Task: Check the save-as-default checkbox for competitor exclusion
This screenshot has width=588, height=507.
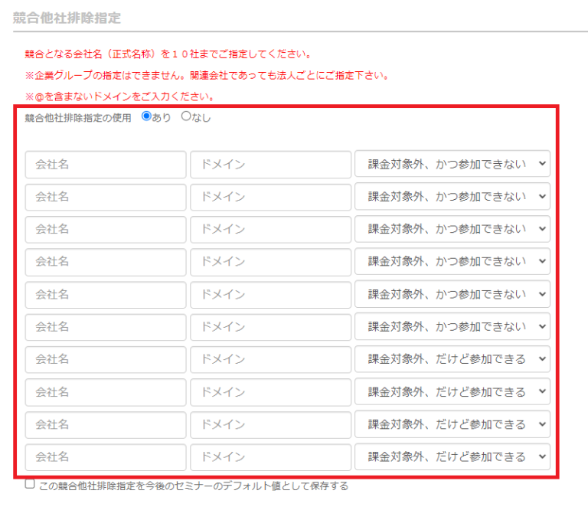Action: click(x=30, y=484)
